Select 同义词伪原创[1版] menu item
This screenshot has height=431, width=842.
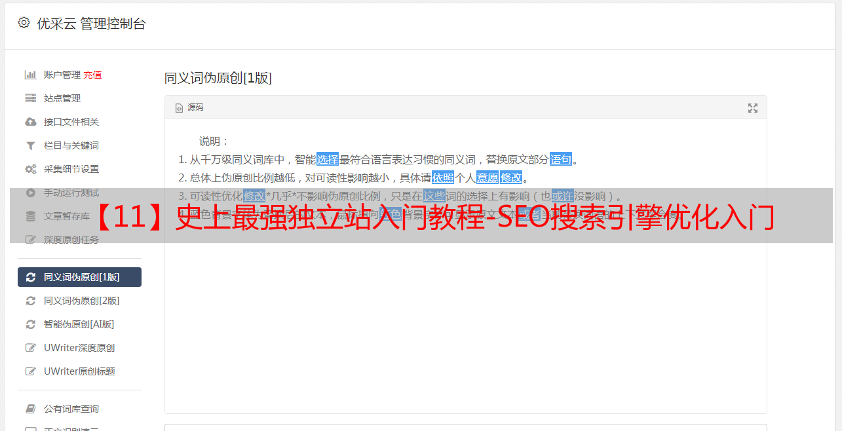click(x=79, y=277)
